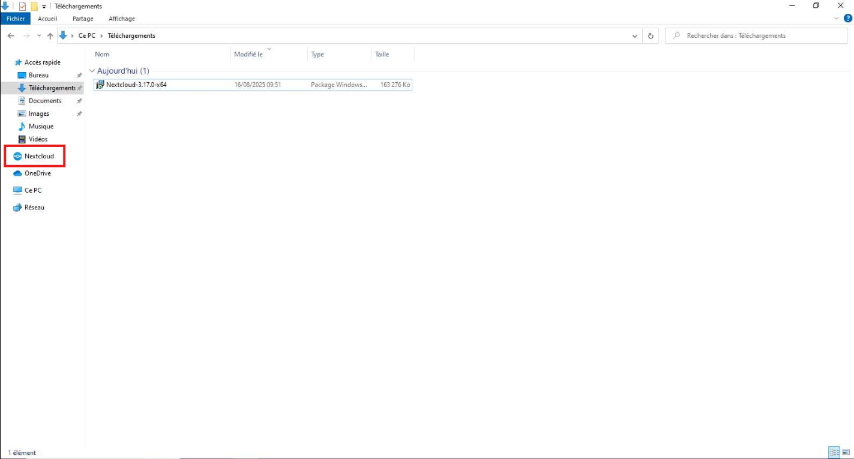The width and height of the screenshot is (854, 459).
Task: Click the Nextcloud installer package icon
Action: coord(100,85)
